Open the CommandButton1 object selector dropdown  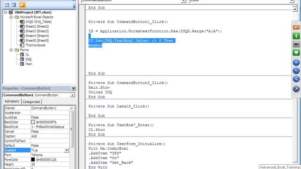[72, 95]
